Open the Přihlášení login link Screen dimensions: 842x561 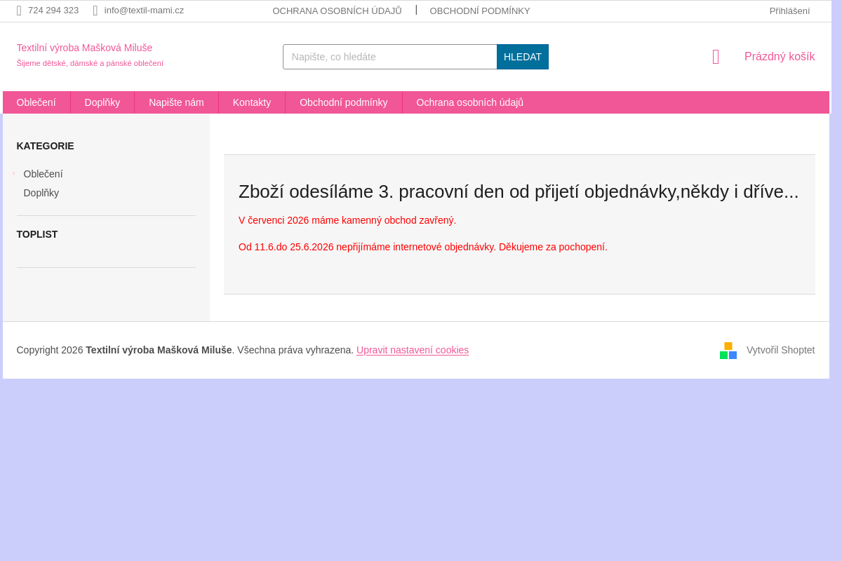coord(789,11)
